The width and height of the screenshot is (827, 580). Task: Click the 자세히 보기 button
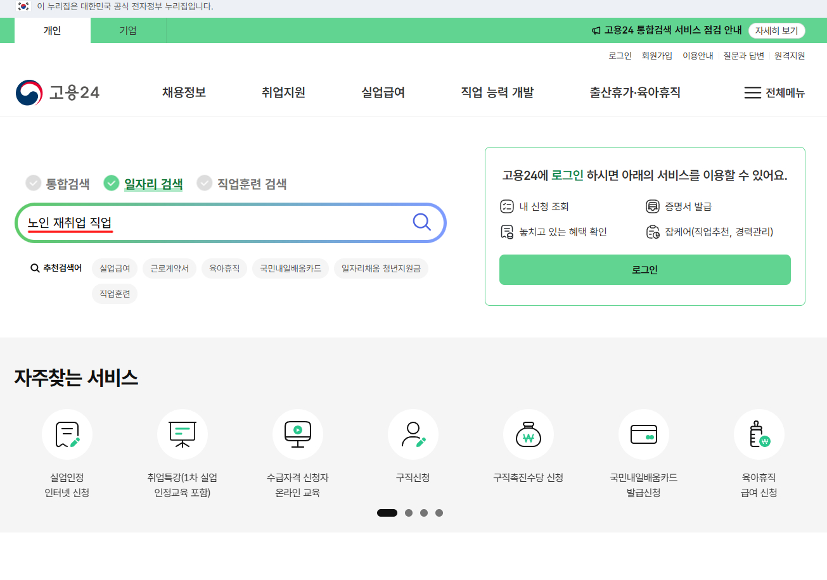pos(777,30)
